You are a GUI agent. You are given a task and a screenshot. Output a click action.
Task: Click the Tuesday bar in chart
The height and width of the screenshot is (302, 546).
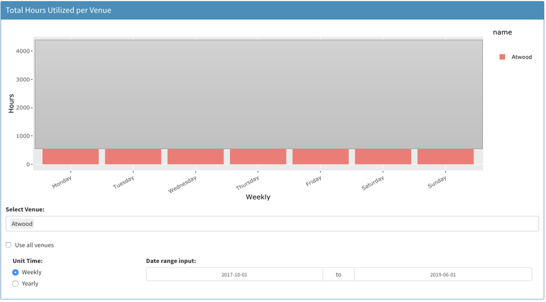(133, 157)
